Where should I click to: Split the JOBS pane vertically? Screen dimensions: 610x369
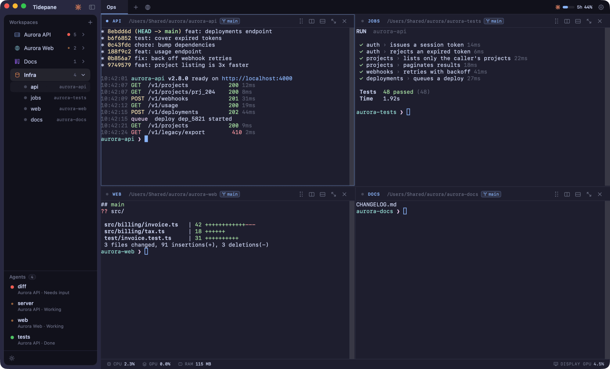click(x=567, y=21)
